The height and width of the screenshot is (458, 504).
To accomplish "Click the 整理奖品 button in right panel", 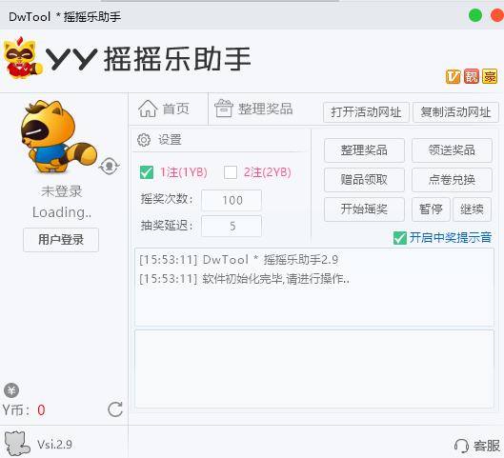I will pyautogui.click(x=364, y=150).
